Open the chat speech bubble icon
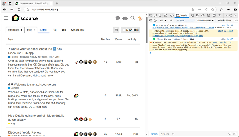Screen dimensions: 239x137 tap(118, 18)
